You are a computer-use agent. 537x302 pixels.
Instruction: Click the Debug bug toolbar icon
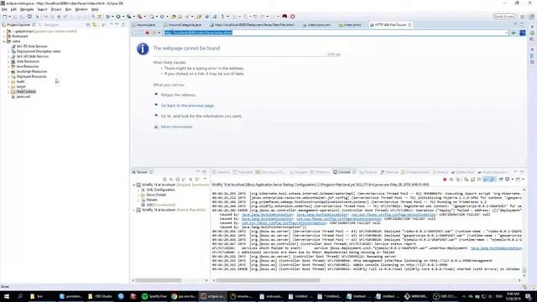click(108, 17)
